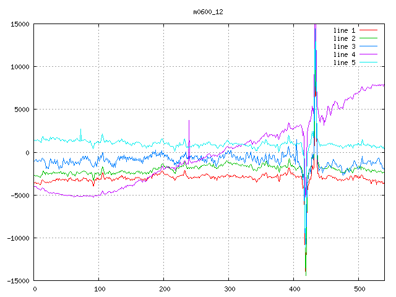The height and width of the screenshot is (297, 396).
Task: Choose the 'line 5' legend label
Action: pyautogui.click(x=344, y=62)
